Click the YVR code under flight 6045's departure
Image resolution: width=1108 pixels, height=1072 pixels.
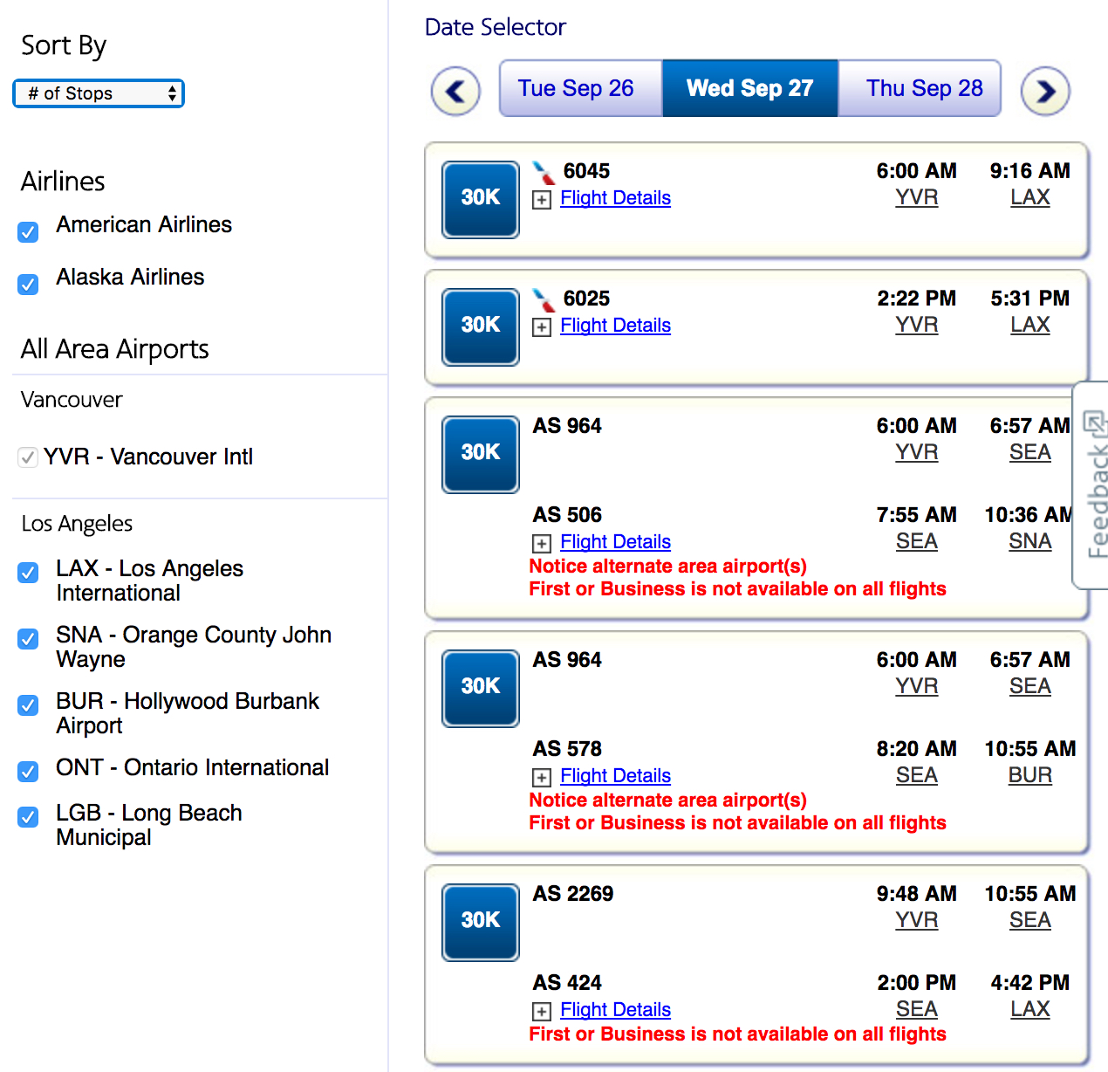point(917,198)
